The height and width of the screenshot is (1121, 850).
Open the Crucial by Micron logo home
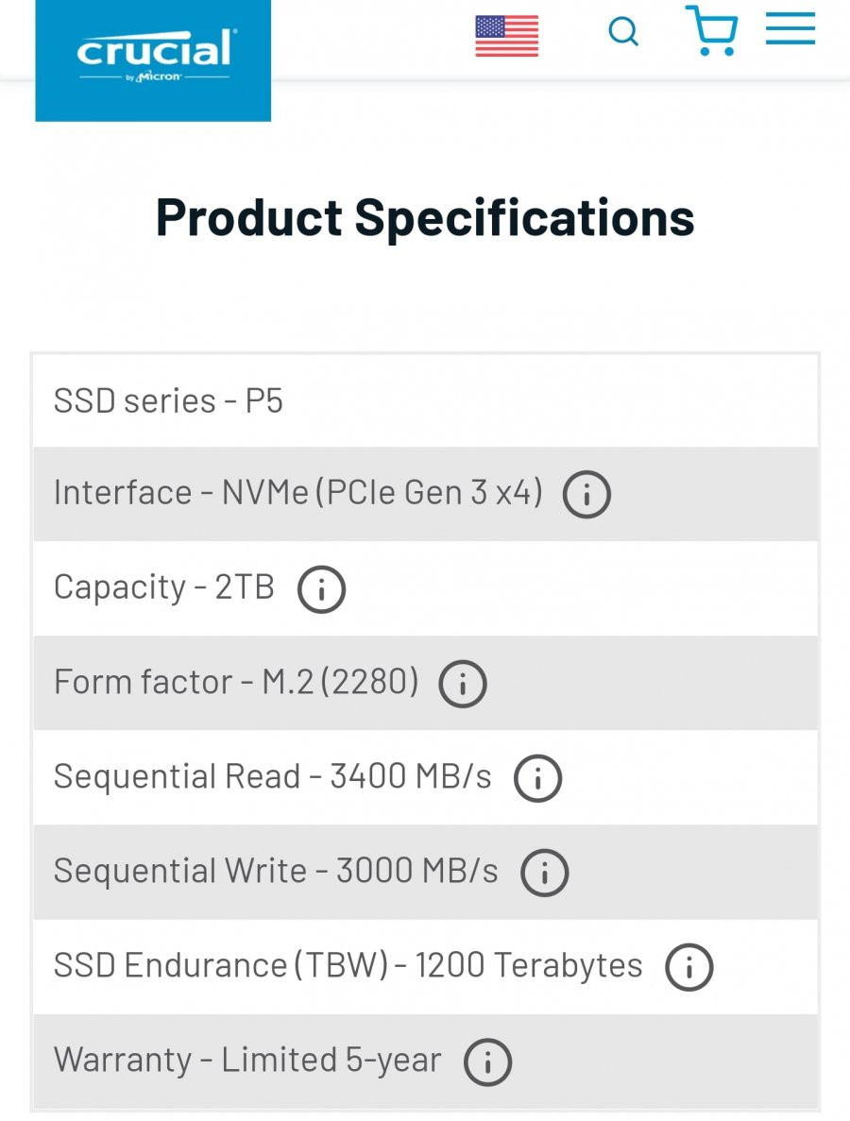click(x=153, y=60)
